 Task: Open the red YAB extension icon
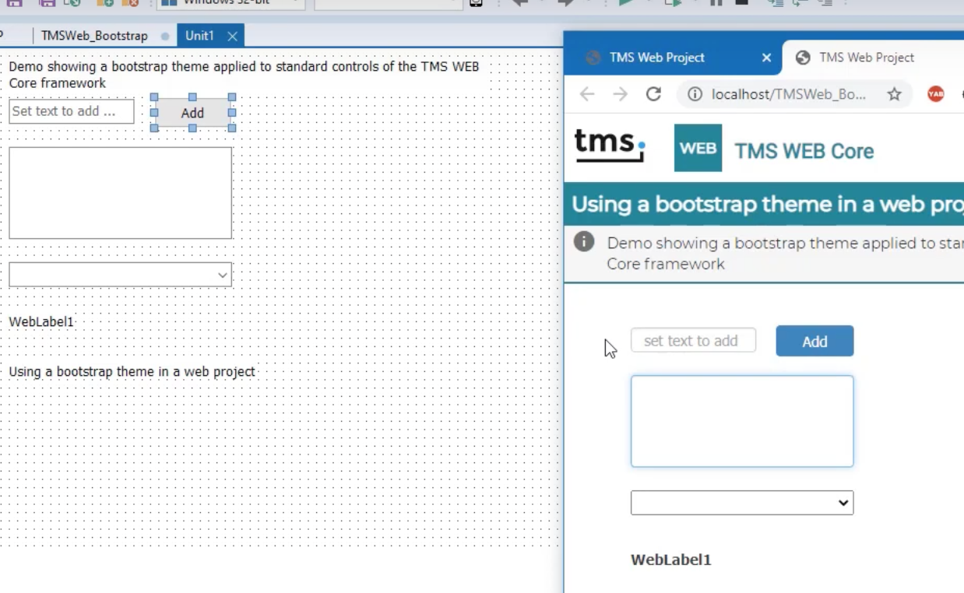coord(935,94)
